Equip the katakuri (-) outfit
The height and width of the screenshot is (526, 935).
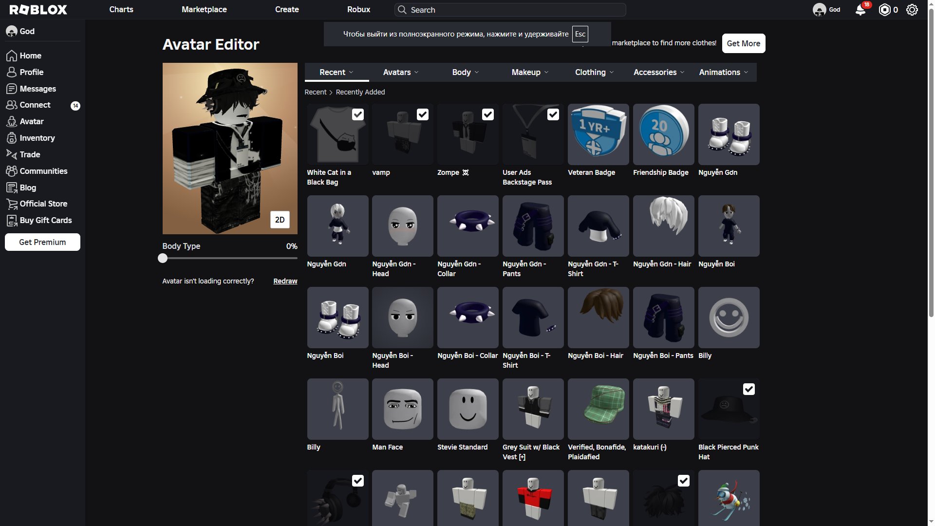pyautogui.click(x=664, y=409)
